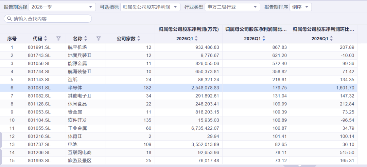
Task: Select the 航海装备Ⅱ row name
Action: [x=79, y=71]
